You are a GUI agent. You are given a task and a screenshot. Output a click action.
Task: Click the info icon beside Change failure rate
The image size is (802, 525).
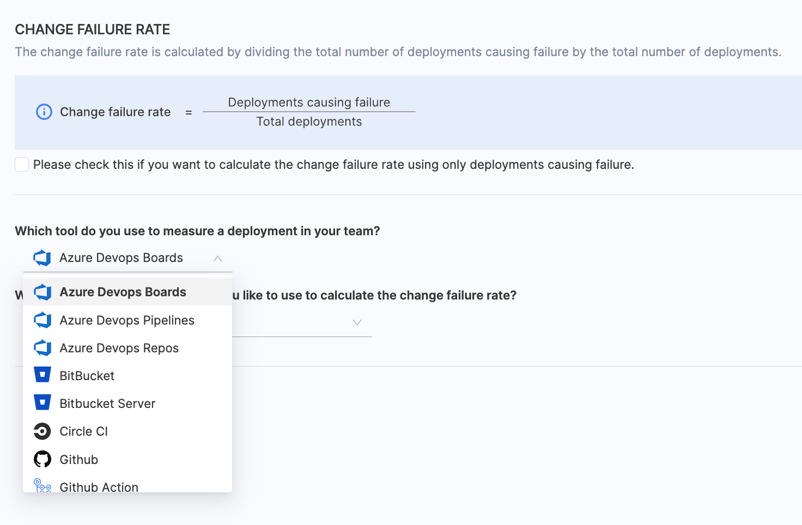tap(44, 112)
